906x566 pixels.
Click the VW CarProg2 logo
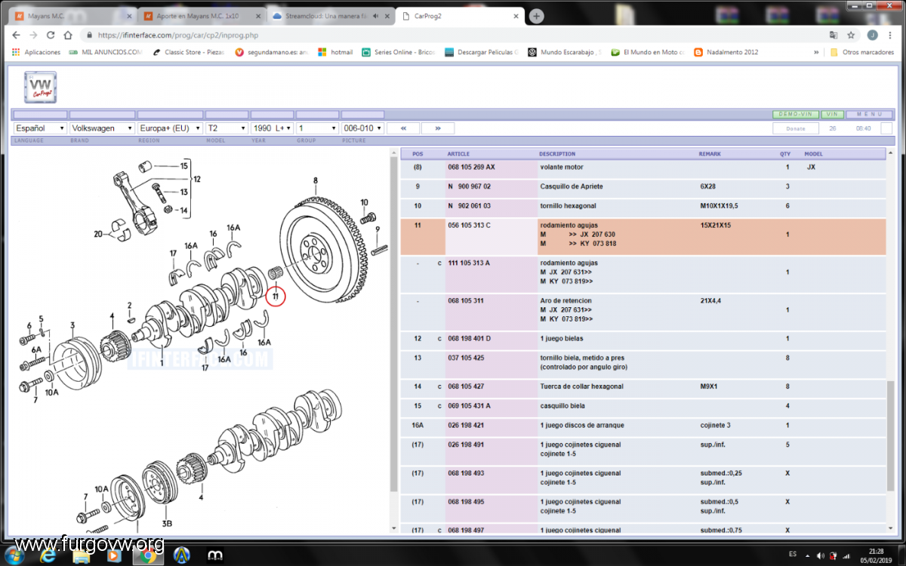pos(40,89)
